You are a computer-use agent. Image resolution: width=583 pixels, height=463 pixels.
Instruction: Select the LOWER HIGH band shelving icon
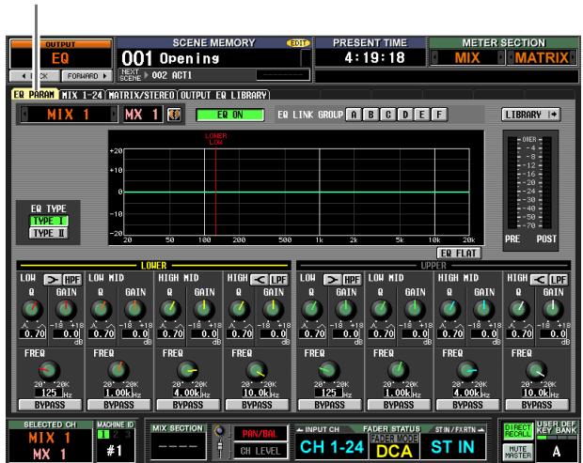(x=260, y=280)
